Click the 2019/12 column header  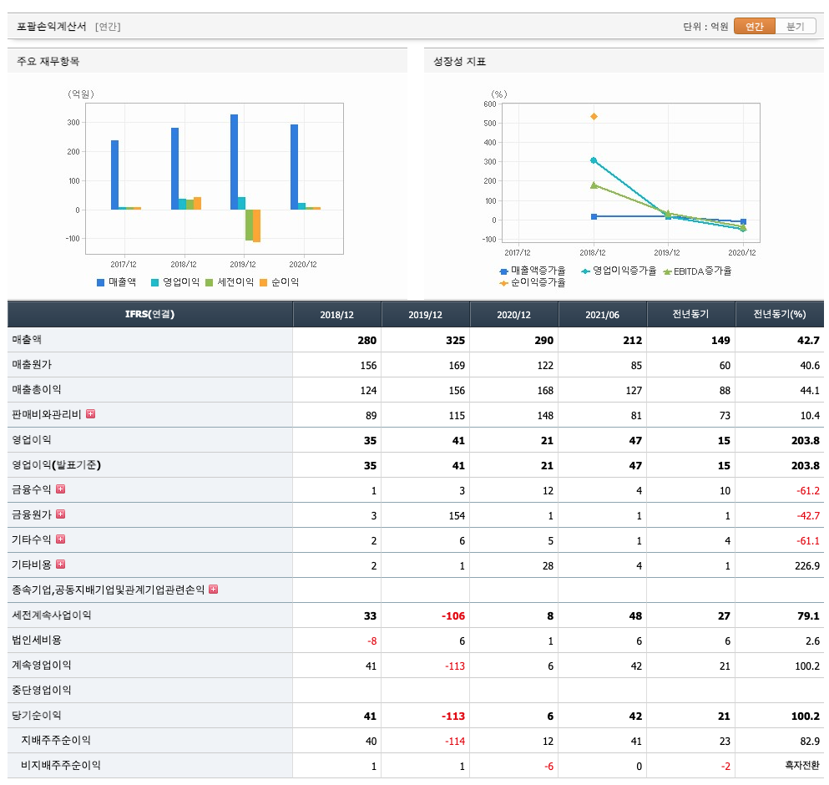pos(425,314)
